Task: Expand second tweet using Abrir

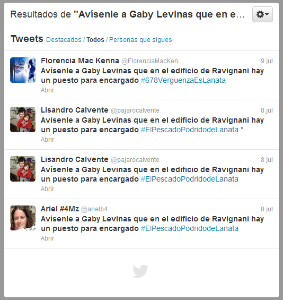Action: (47, 140)
